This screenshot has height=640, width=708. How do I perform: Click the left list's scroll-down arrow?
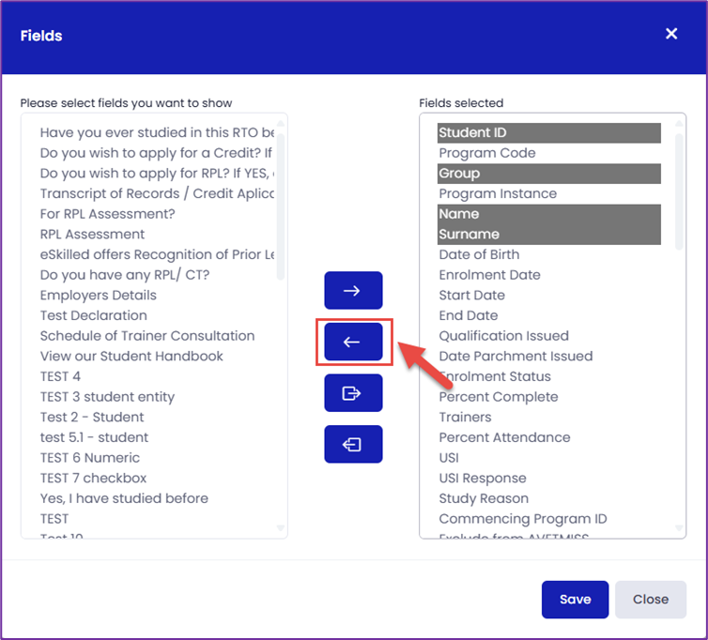pos(281,527)
